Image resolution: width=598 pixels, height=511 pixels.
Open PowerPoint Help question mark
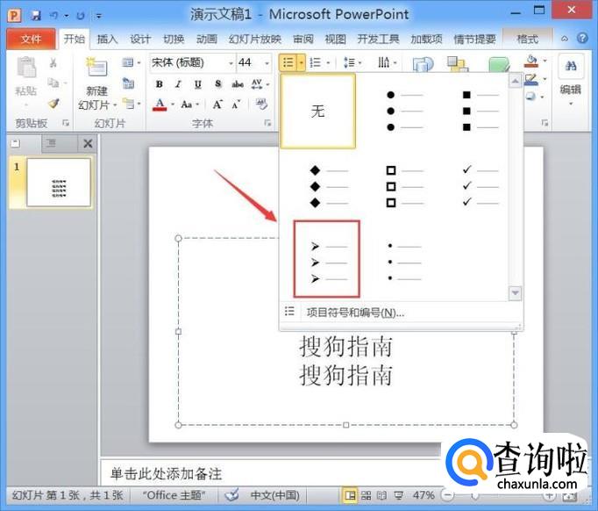(583, 38)
